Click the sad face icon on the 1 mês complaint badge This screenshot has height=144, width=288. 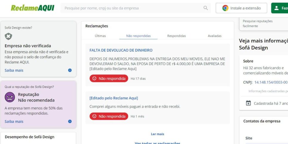94,116
